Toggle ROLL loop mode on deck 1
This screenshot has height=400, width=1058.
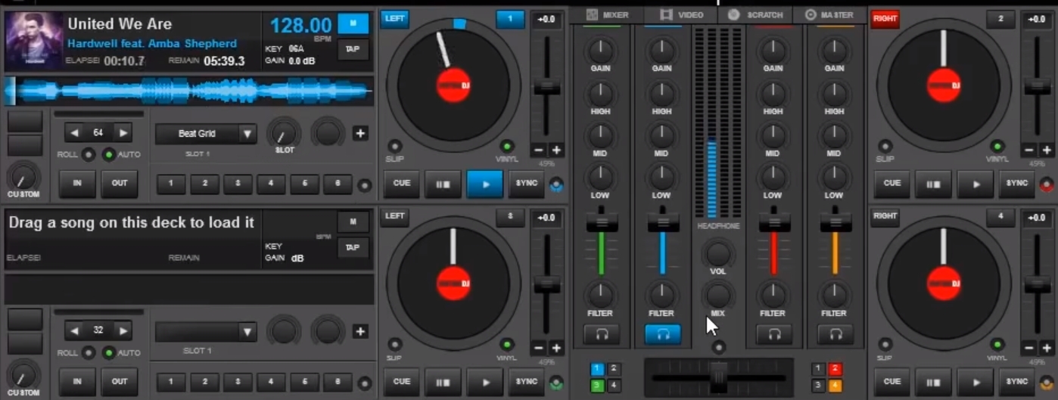(89, 155)
